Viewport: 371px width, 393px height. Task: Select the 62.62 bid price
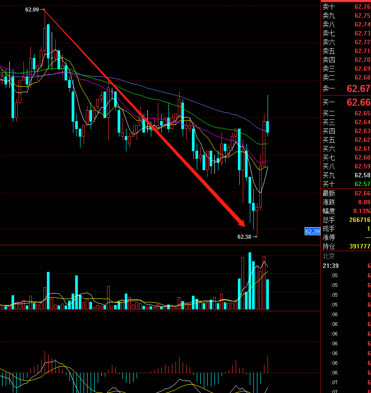tap(363, 140)
